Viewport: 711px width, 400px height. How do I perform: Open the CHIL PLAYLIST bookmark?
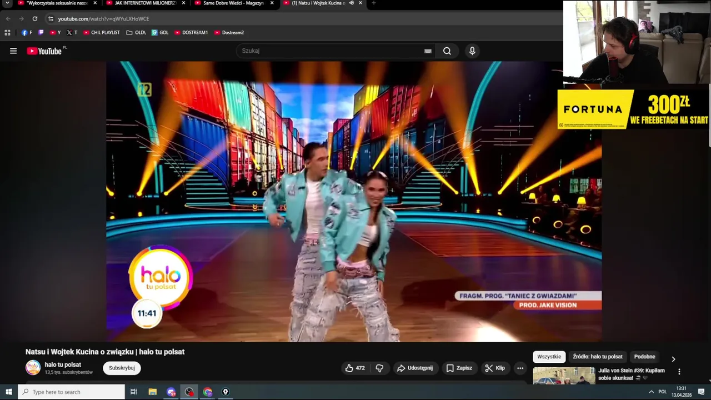[101, 33]
